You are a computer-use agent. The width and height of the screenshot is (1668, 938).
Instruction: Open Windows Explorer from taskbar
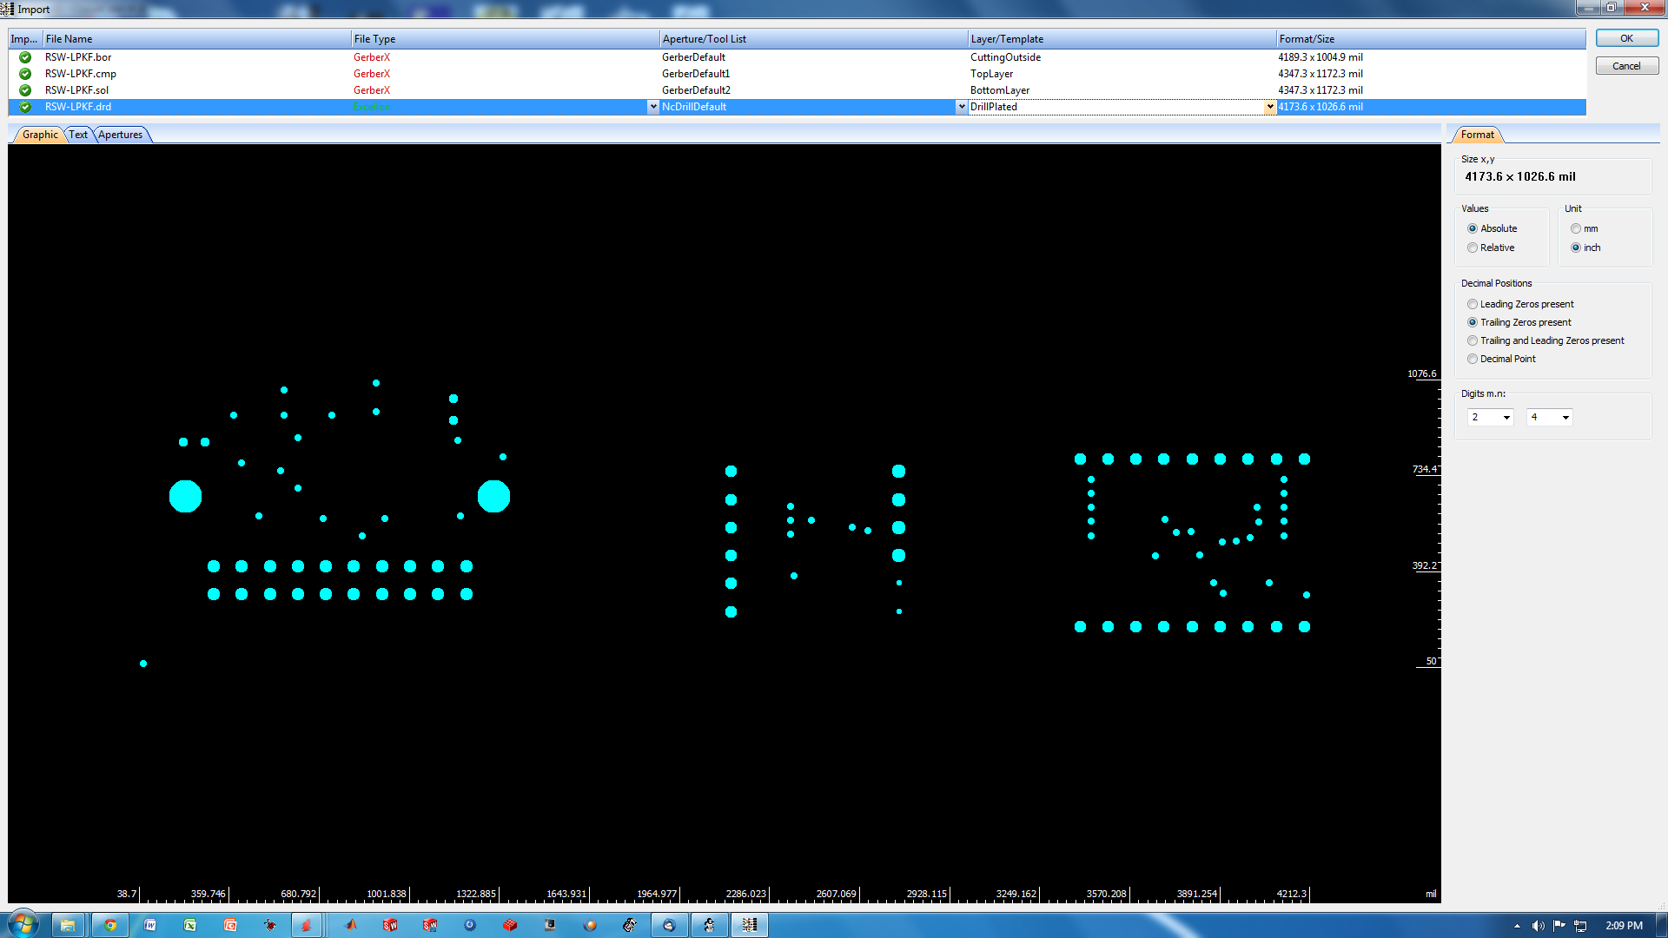point(68,925)
